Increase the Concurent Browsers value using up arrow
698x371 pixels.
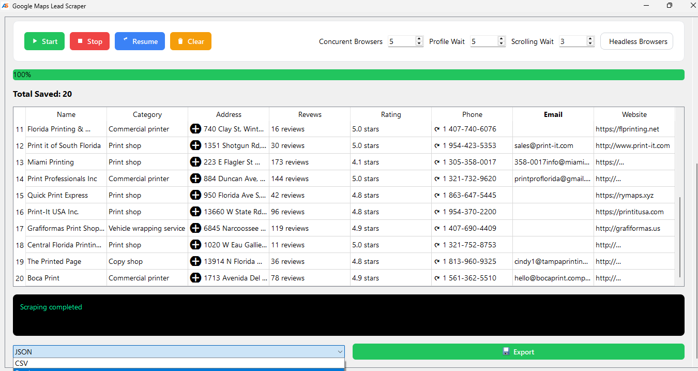[x=419, y=39]
